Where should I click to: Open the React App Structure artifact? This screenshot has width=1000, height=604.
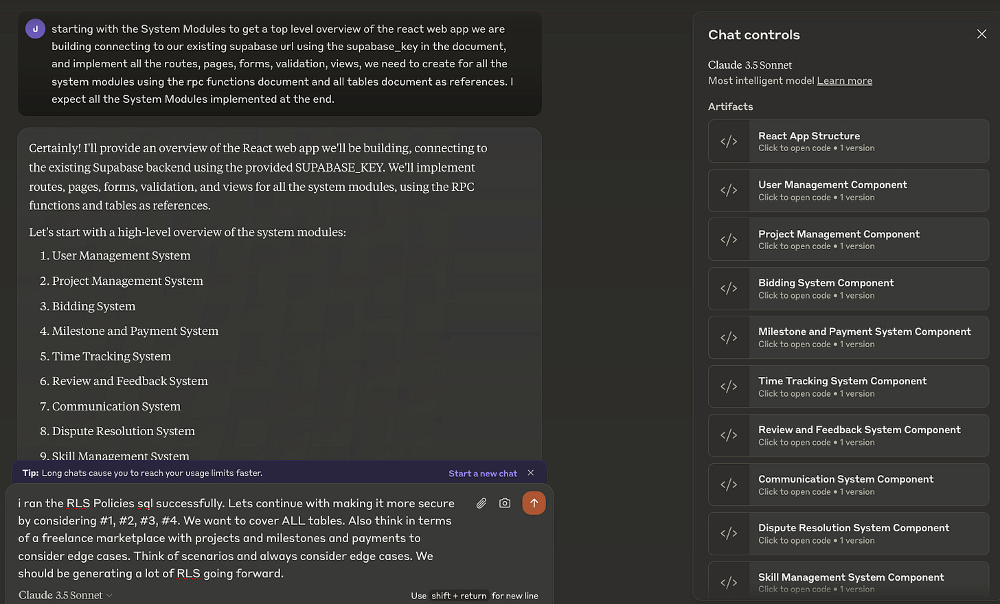point(848,141)
